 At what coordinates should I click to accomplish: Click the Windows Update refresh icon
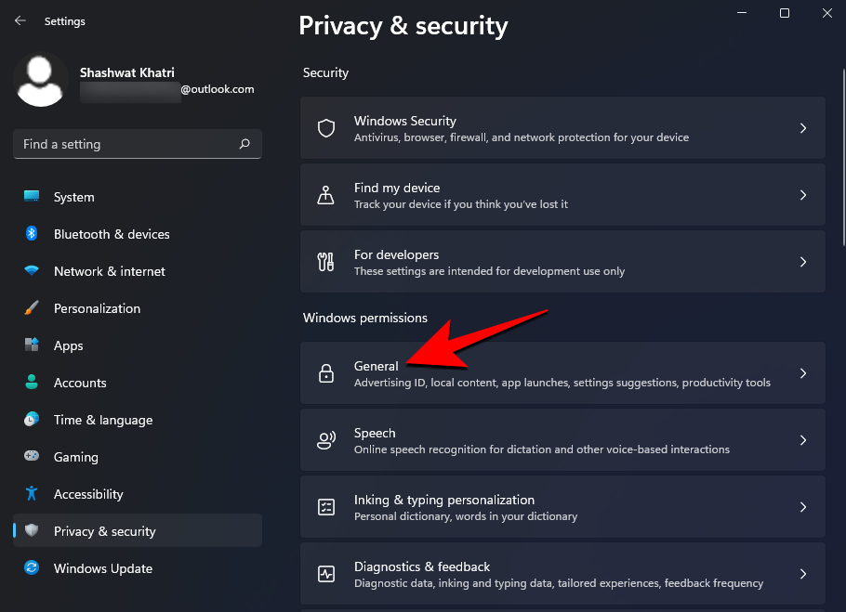pyautogui.click(x=32, y=568)
